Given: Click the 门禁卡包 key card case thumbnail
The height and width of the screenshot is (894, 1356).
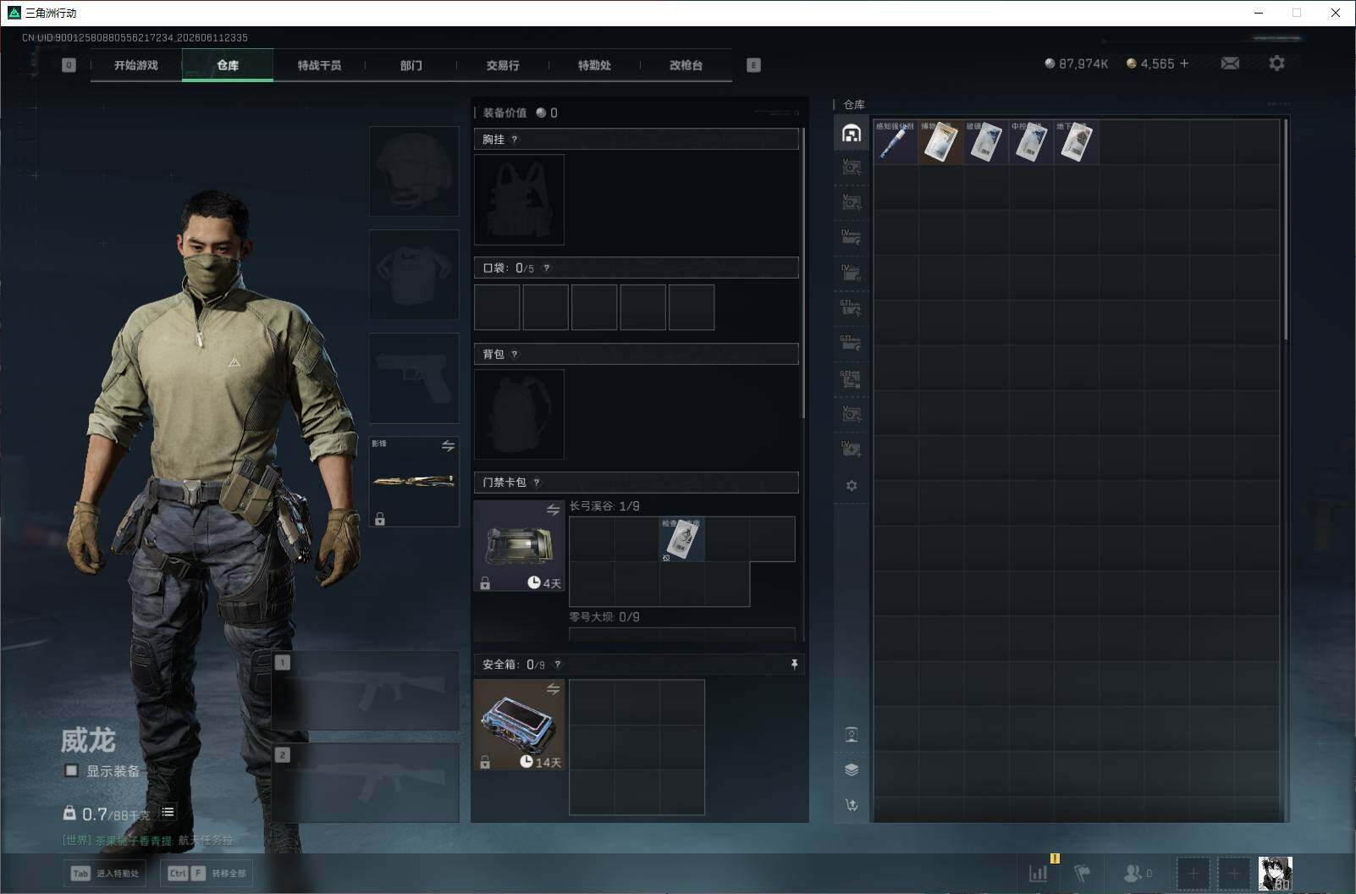Looking at the screenshot, I should (x=519, y=545).
